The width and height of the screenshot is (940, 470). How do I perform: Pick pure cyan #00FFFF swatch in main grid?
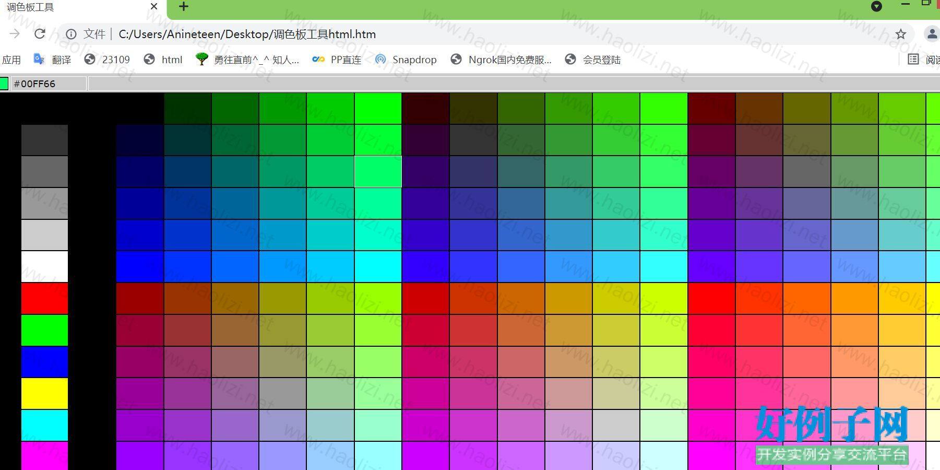(x=378, y=266)
